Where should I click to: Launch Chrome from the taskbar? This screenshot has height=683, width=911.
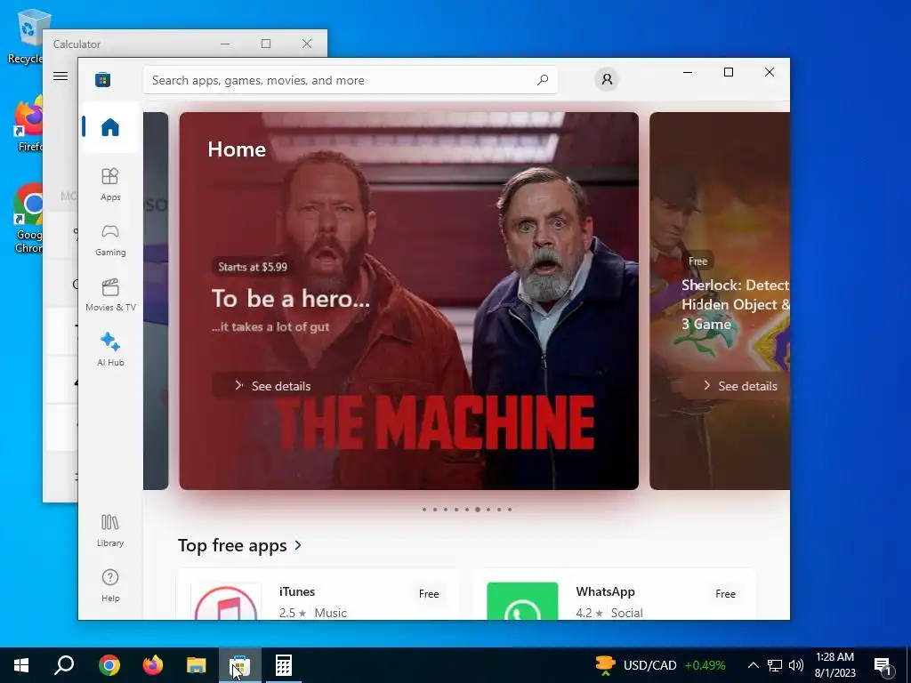(109, 665)
